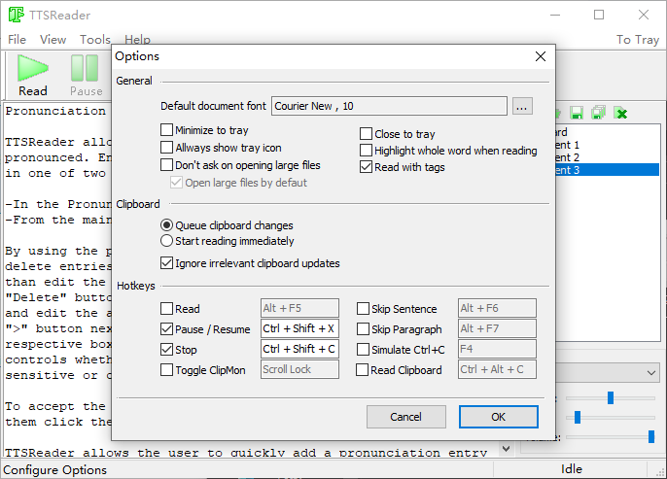
Task: Expand the voice dropdown in main window
Action: (650, 373)
